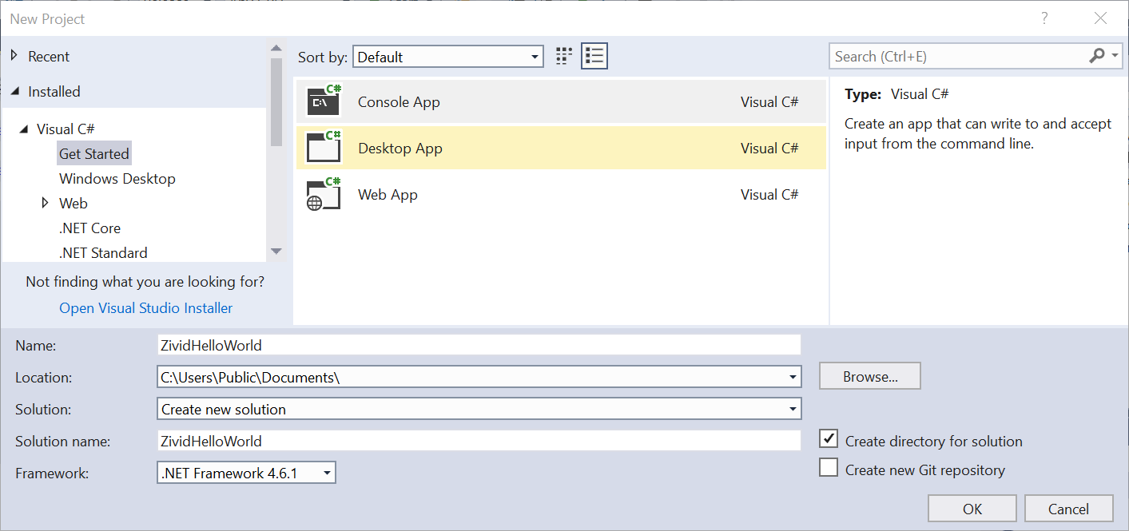Image resolution: width=1129 pixels, height=531 pixels.
Task: Open the Location path dropdown
Action: click(x=793, y=377)
